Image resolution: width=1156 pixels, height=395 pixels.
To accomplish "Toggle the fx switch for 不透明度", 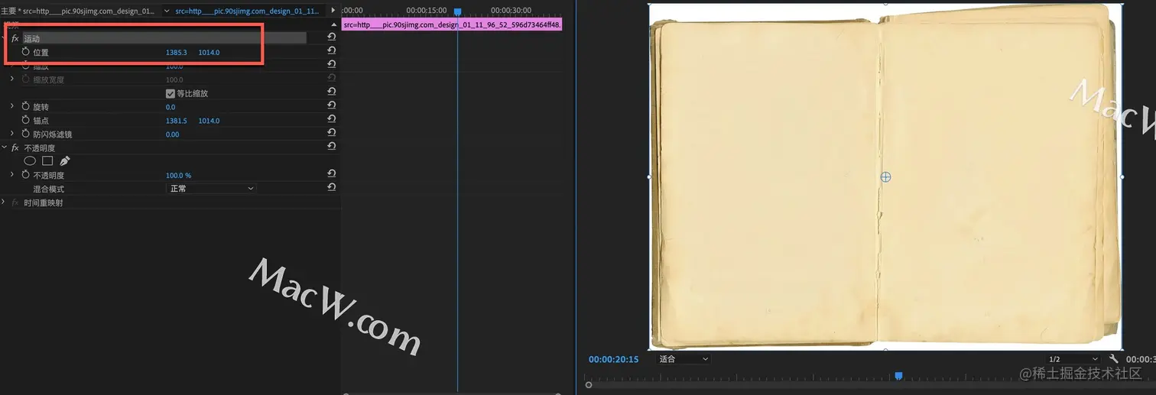I will tap(15, 148).
